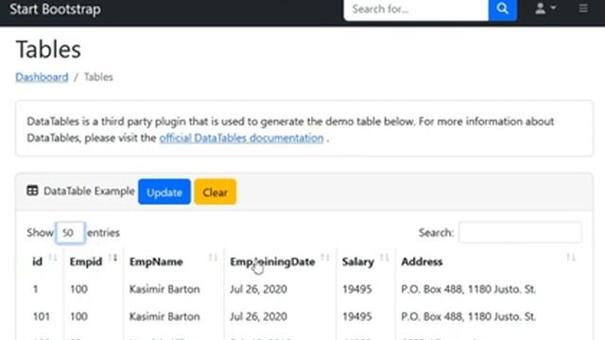Click salary 19495 in row id 101

click(357, 316)
